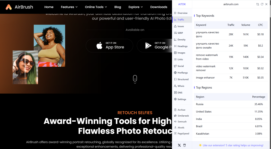Image resolution: width=271 pixels, height=149 pixels.
Task: Go to the Headings section
Action: pos(182,46)
